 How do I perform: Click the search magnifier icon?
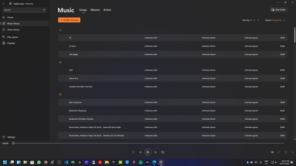[x=44, y=10]
